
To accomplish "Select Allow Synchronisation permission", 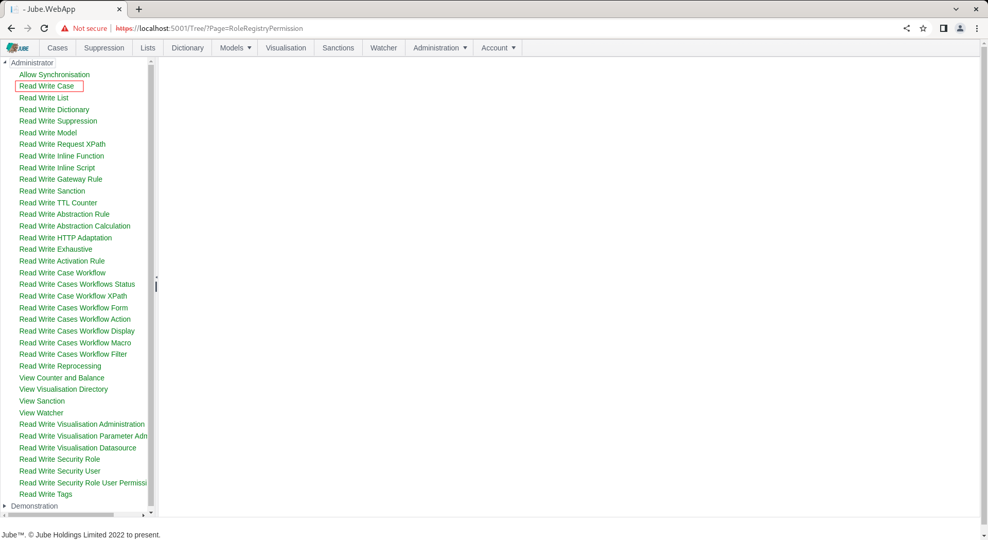I will pos(55,75).
